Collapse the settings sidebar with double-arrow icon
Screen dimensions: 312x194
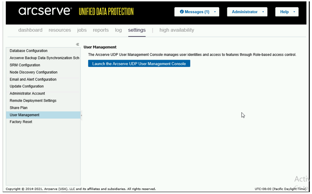[x=77, y=44]
